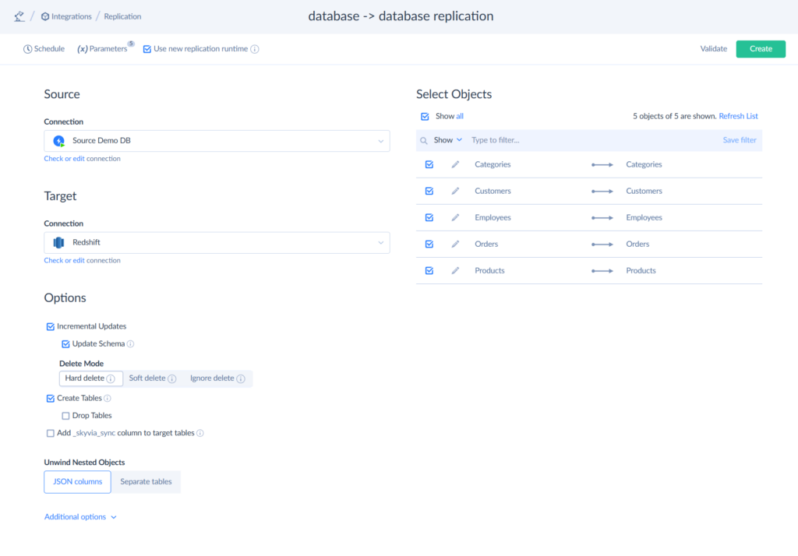Click the Redshift connection icon

pyautogui.click(x=59, y=243)
